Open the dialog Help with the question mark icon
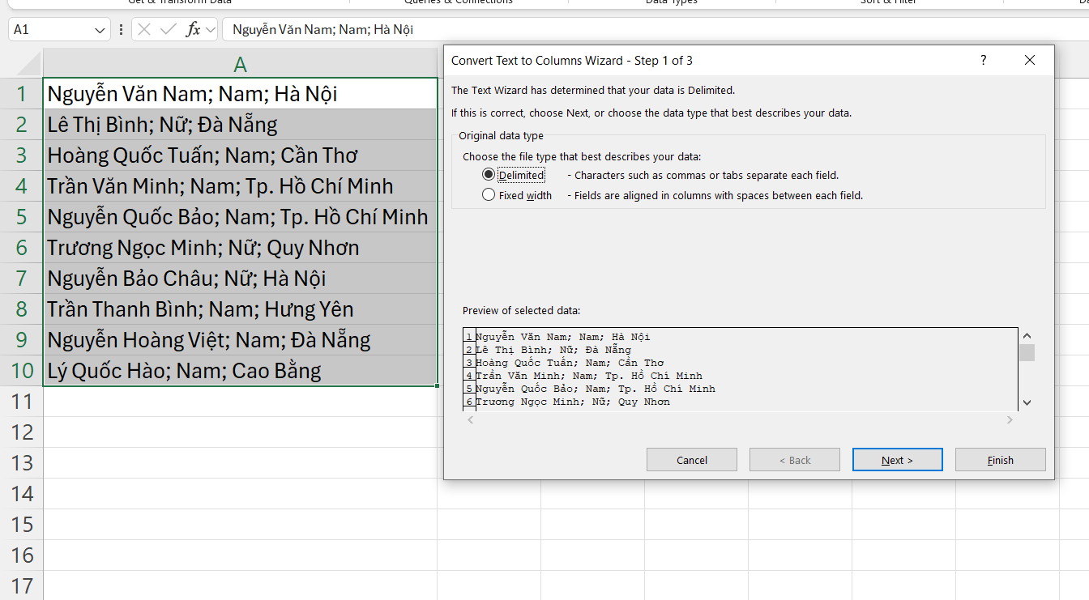1089x600 pixels. (x=983, y=60)
